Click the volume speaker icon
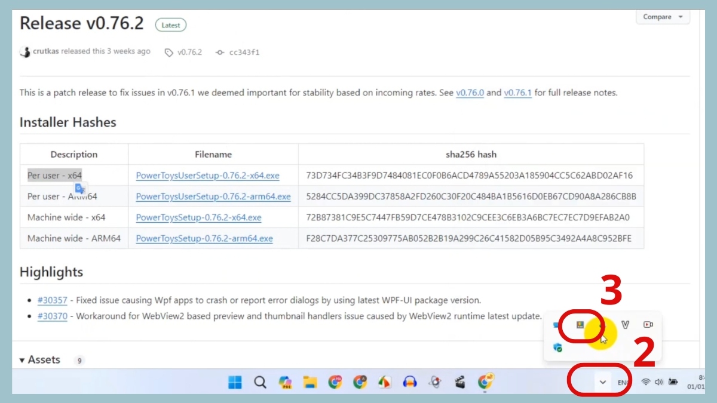 point(658,382)
